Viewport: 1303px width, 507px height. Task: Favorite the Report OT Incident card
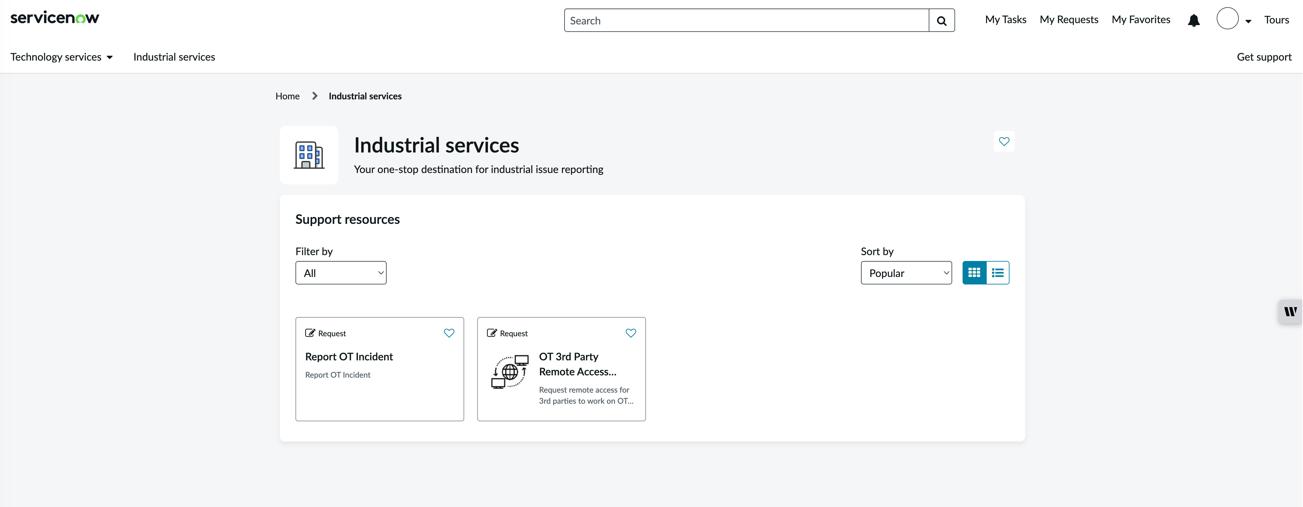449,333
